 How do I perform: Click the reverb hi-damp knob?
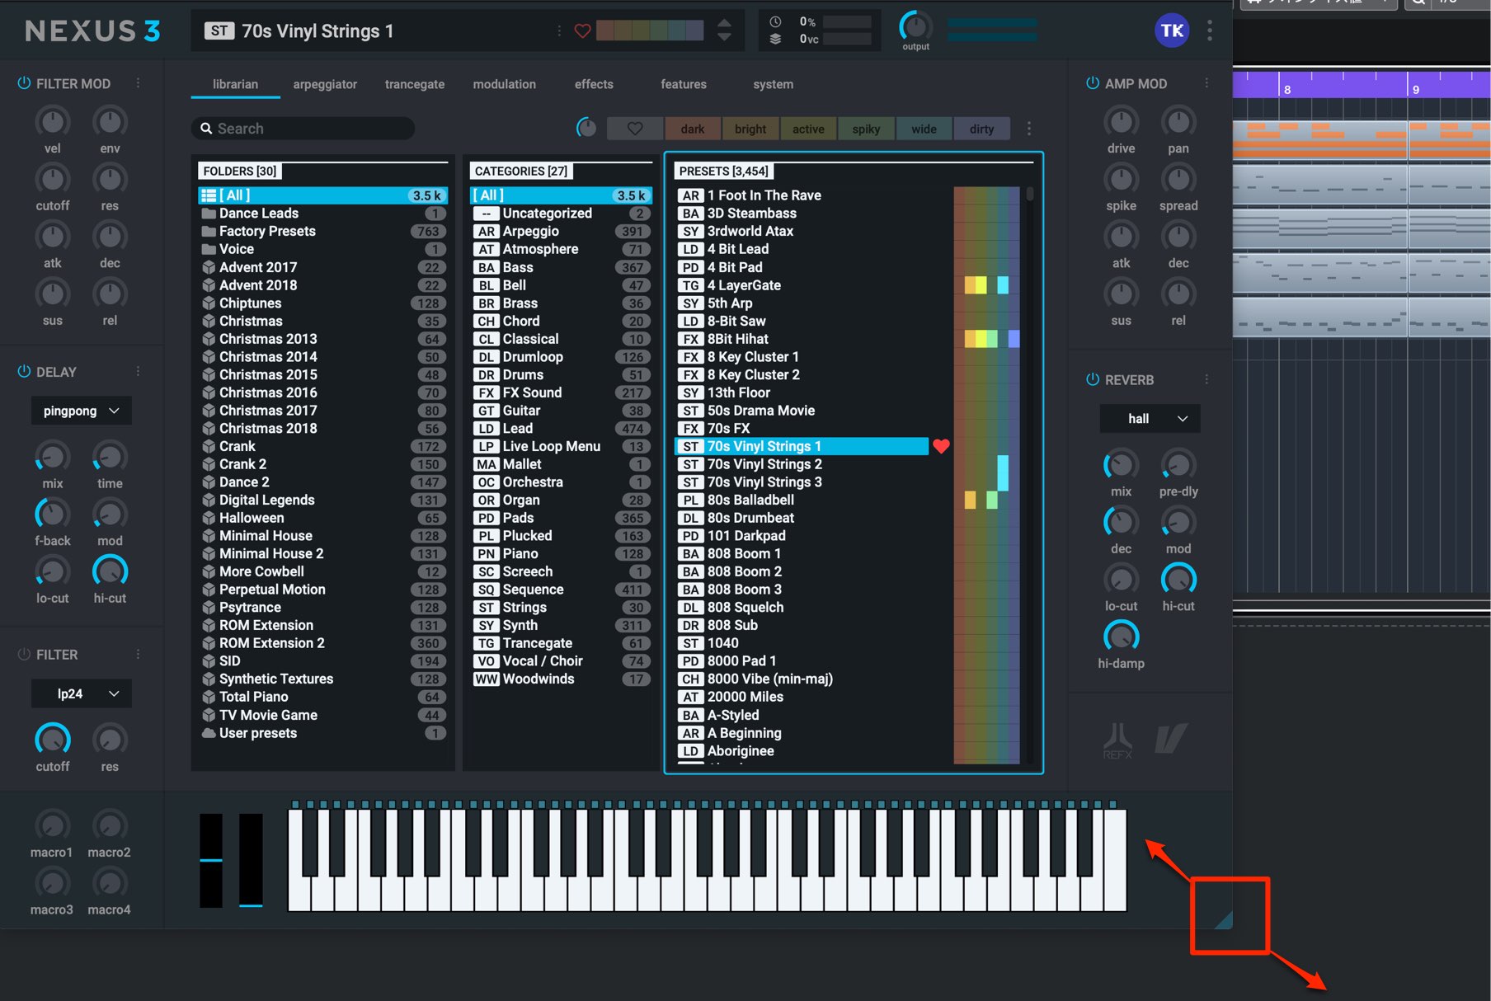1121,637
